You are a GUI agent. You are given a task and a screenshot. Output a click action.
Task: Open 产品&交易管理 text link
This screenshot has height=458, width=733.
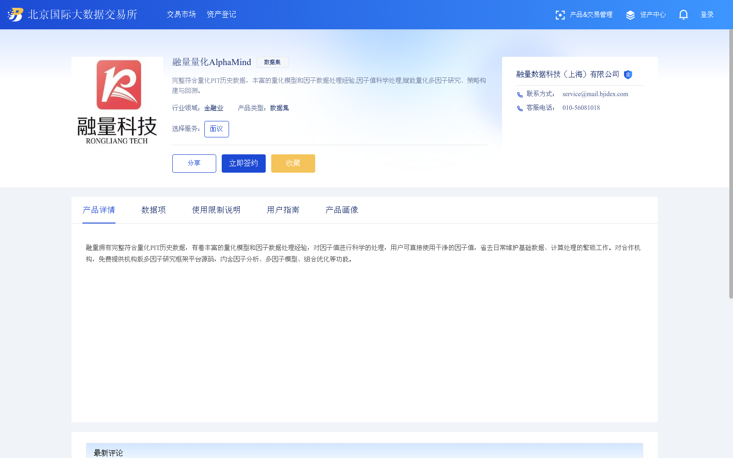tap(591, 15)
